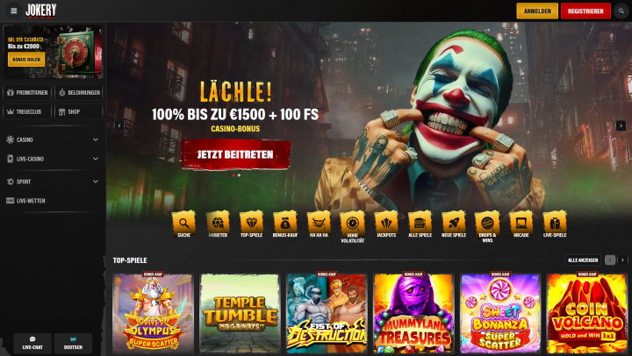This screenshot has height=356, width=632.
Task: Select the Anbieter globe icon
Action: click(x=218, y=223)
